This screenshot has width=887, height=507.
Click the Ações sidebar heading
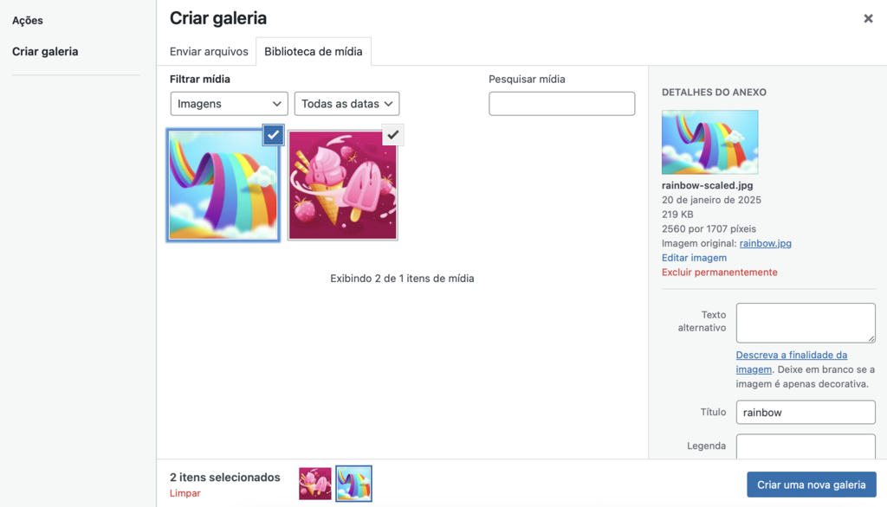pyautogui.click(x=27, y=20)
